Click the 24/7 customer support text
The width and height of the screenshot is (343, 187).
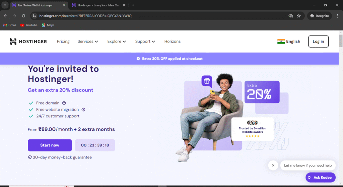point(58,116)
